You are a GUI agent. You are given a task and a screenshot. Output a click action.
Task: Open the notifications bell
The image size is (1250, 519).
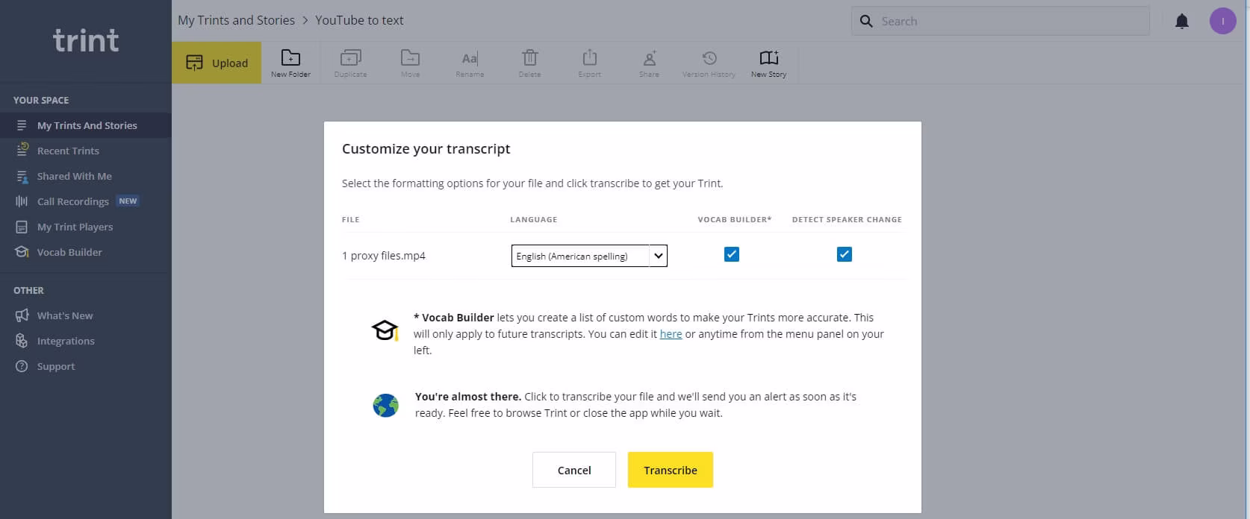pos(1181,22)
